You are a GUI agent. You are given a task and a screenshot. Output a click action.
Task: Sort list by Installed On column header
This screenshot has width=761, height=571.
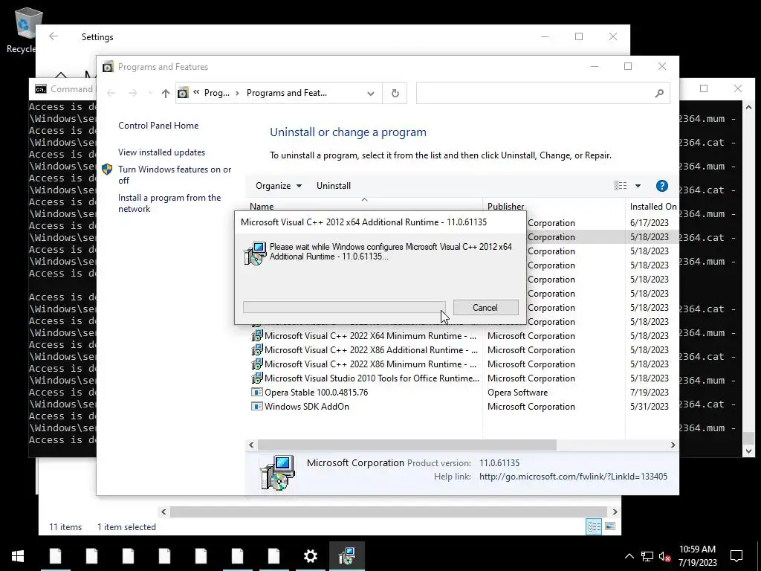tap(652, 207)
